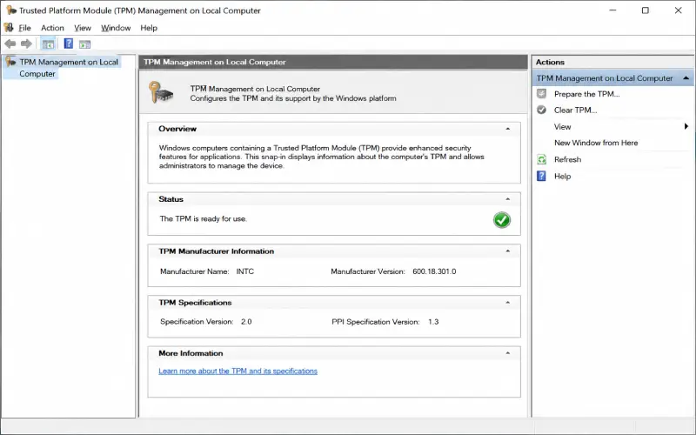
Task: Minimize the TPM Management window
Action: pyautogui.click(x=613, y=10)
